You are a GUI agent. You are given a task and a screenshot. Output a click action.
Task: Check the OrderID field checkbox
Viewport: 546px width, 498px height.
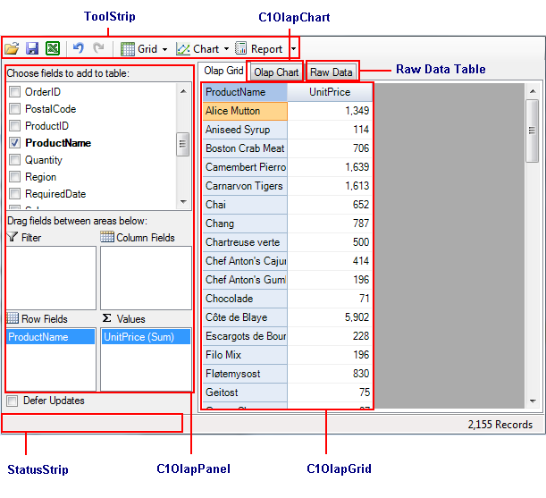point(14,92)
